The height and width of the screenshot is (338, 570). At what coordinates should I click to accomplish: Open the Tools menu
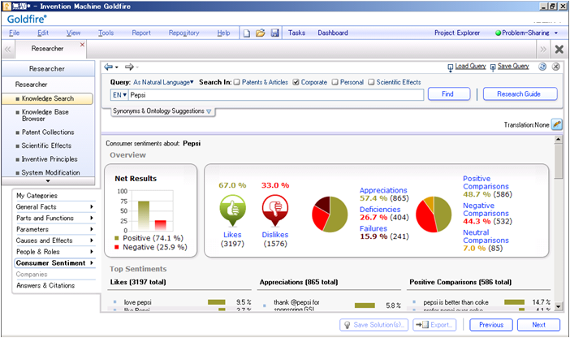tap(106, 32)
